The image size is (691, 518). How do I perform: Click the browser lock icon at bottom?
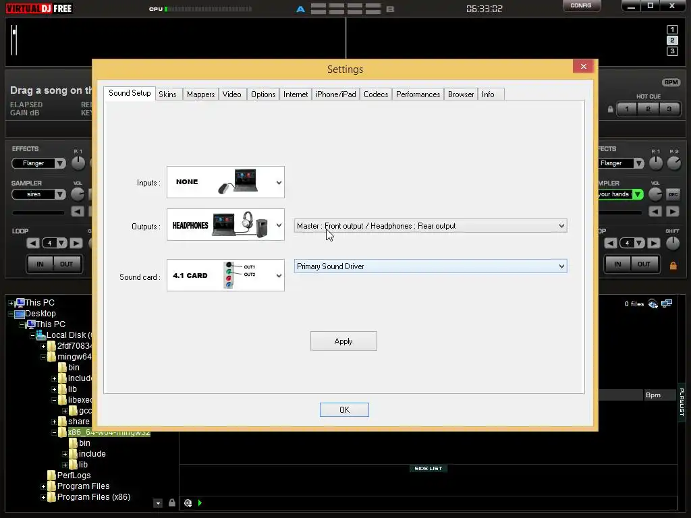coord(172,503)
